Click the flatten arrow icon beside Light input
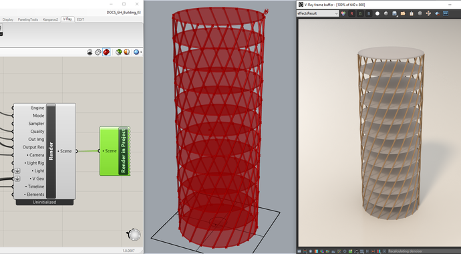Image resolution: width=461 pixels, height=254 pixels. (x=17, y=170)
